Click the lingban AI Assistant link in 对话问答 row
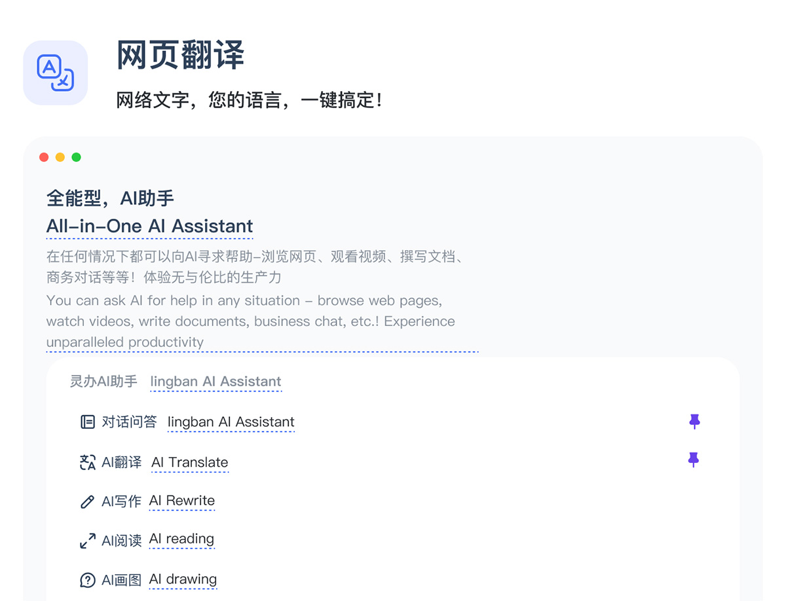Screen dimensions: 786x601 tap(231, 422)
